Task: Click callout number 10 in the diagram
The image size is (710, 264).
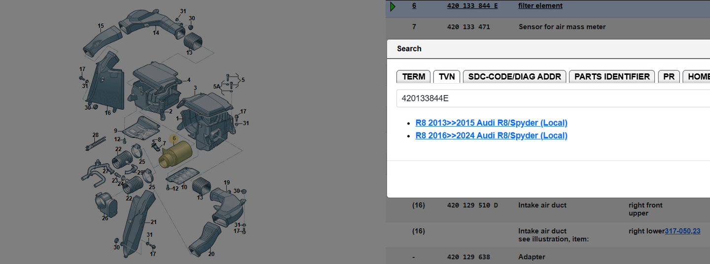Action: point(184,187)
